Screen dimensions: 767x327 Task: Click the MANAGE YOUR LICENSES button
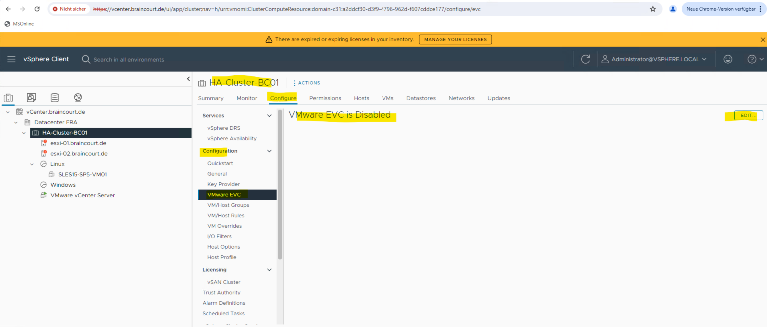coord(455,39)
